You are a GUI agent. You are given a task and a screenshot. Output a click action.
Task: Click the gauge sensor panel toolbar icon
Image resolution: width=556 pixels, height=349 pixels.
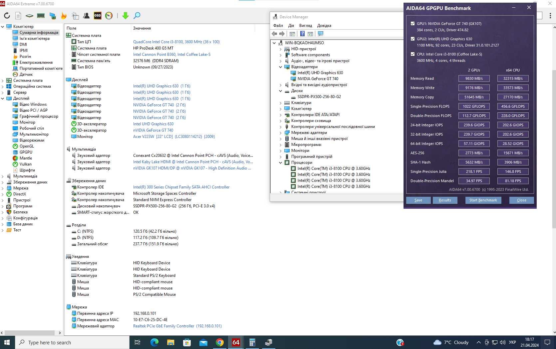coord(109,16)
